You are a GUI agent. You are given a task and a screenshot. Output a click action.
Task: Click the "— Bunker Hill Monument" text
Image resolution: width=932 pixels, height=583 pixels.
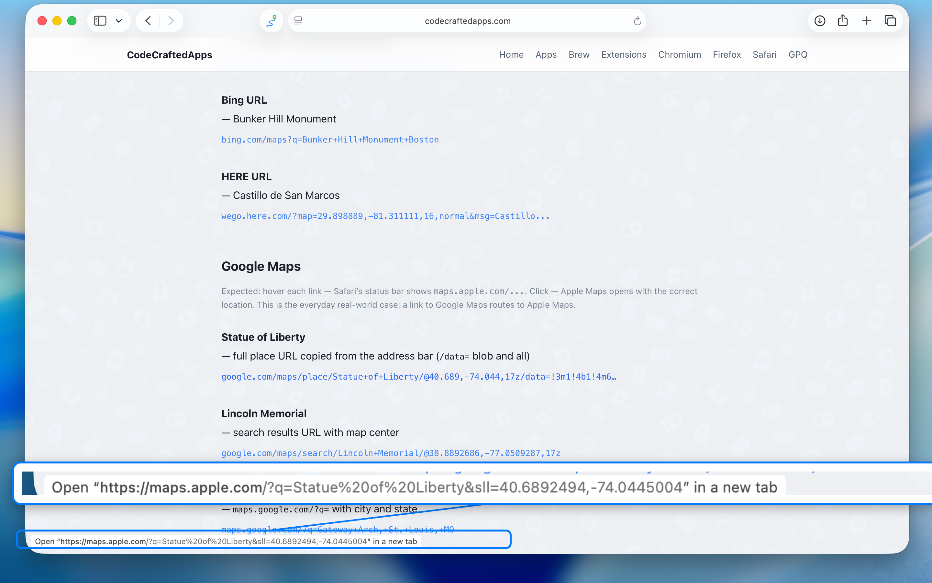click(x=278, y=119)
